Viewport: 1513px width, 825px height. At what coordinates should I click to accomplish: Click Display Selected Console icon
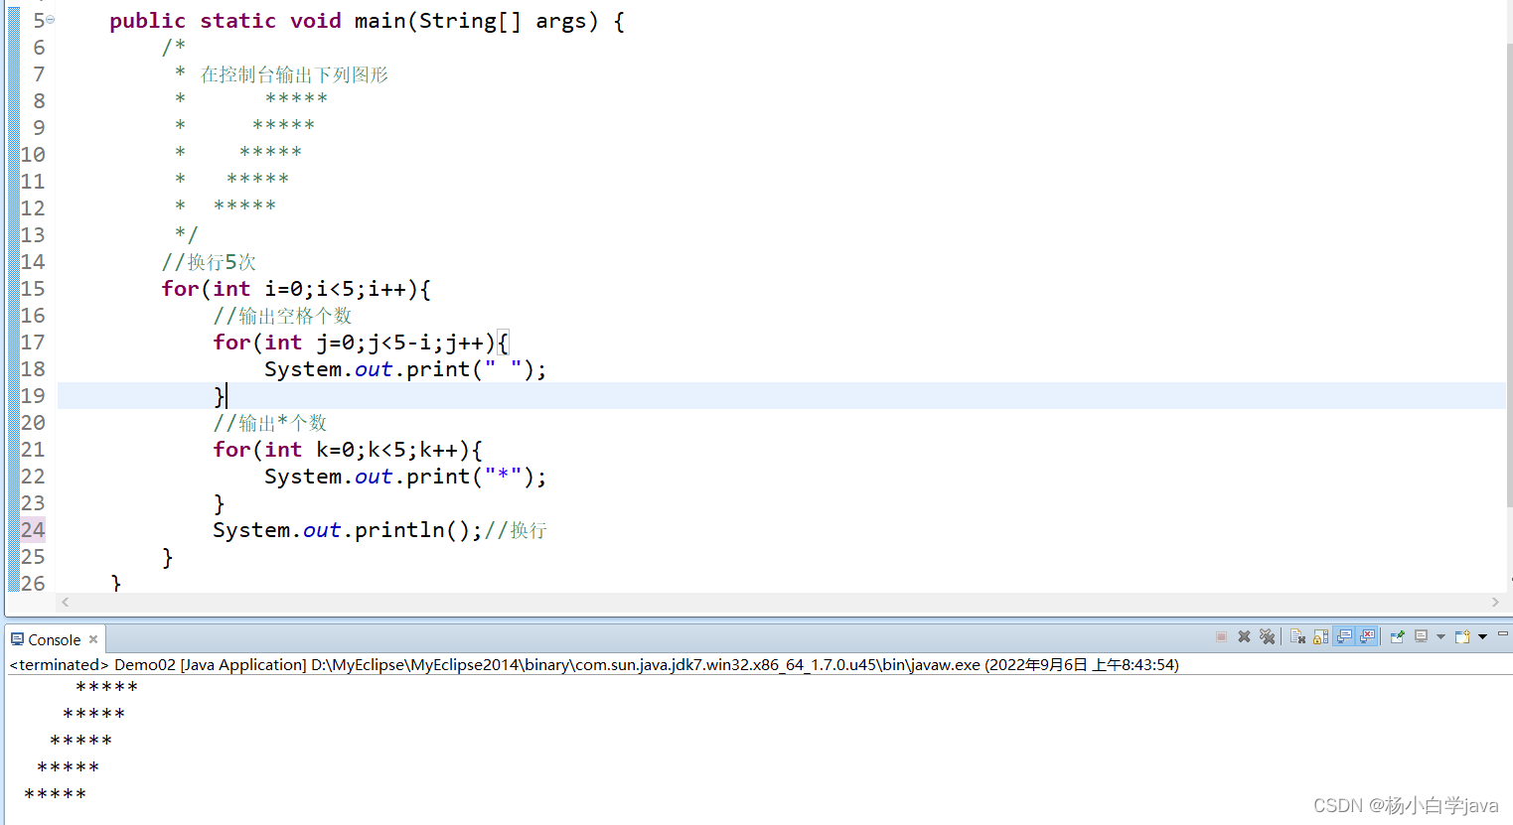pyautogui.click(x=1421, y=636)
